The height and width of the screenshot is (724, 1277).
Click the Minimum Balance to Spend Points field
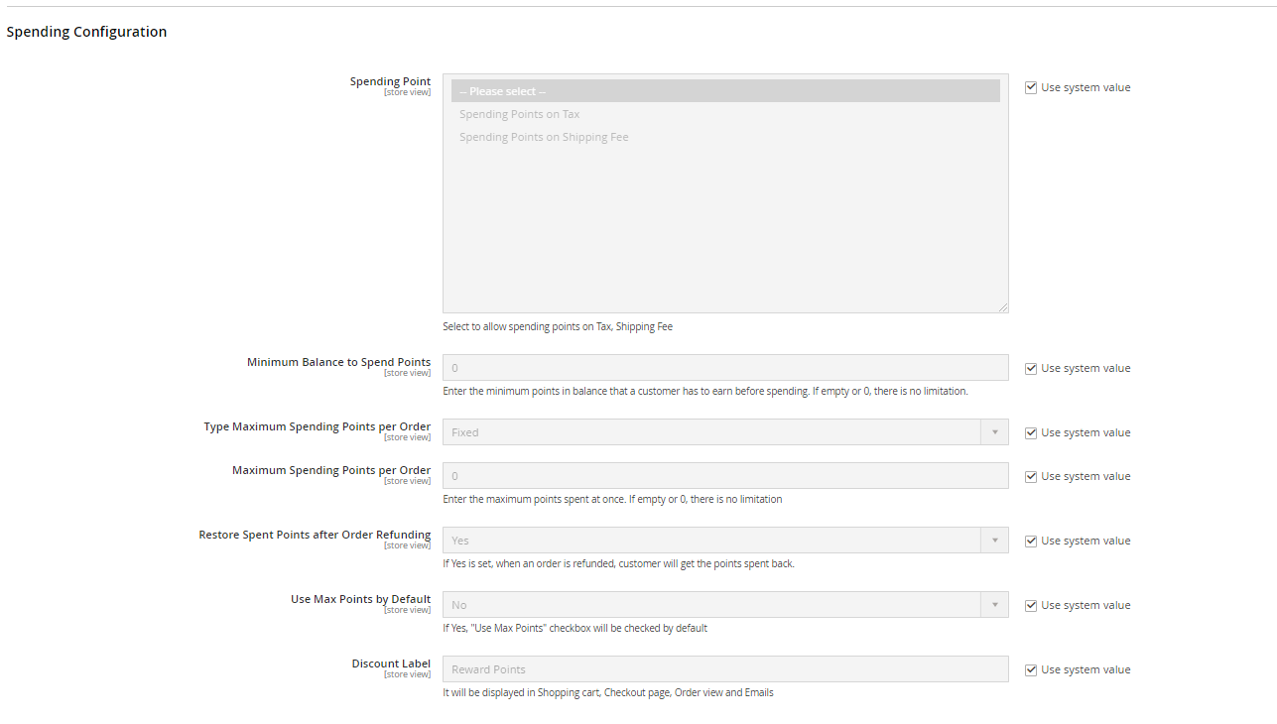coord(724,368)
